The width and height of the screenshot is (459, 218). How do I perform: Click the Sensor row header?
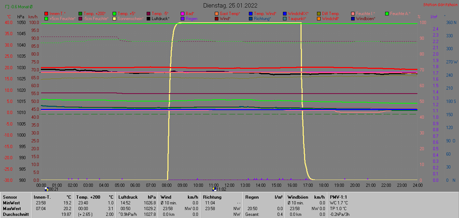pos(10,197)
